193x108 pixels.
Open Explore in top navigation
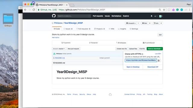tap(126, 16)
